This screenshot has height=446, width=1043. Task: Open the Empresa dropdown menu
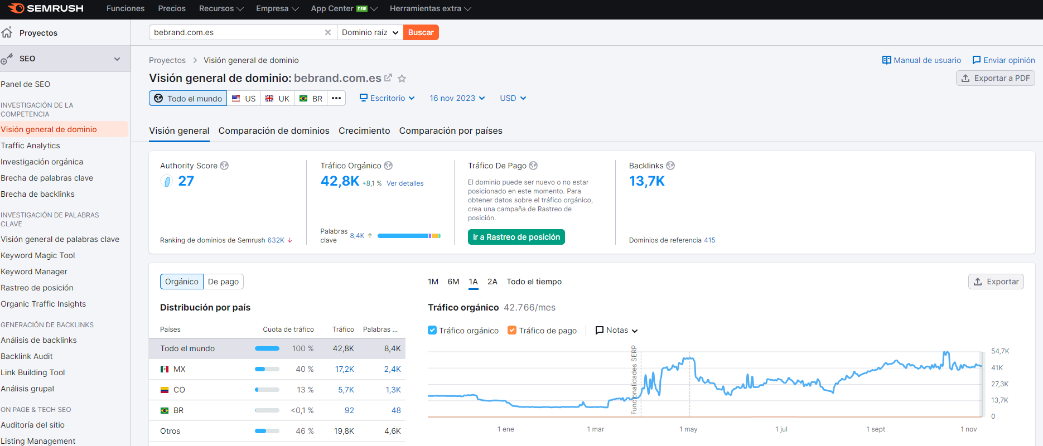coord(277,8)
